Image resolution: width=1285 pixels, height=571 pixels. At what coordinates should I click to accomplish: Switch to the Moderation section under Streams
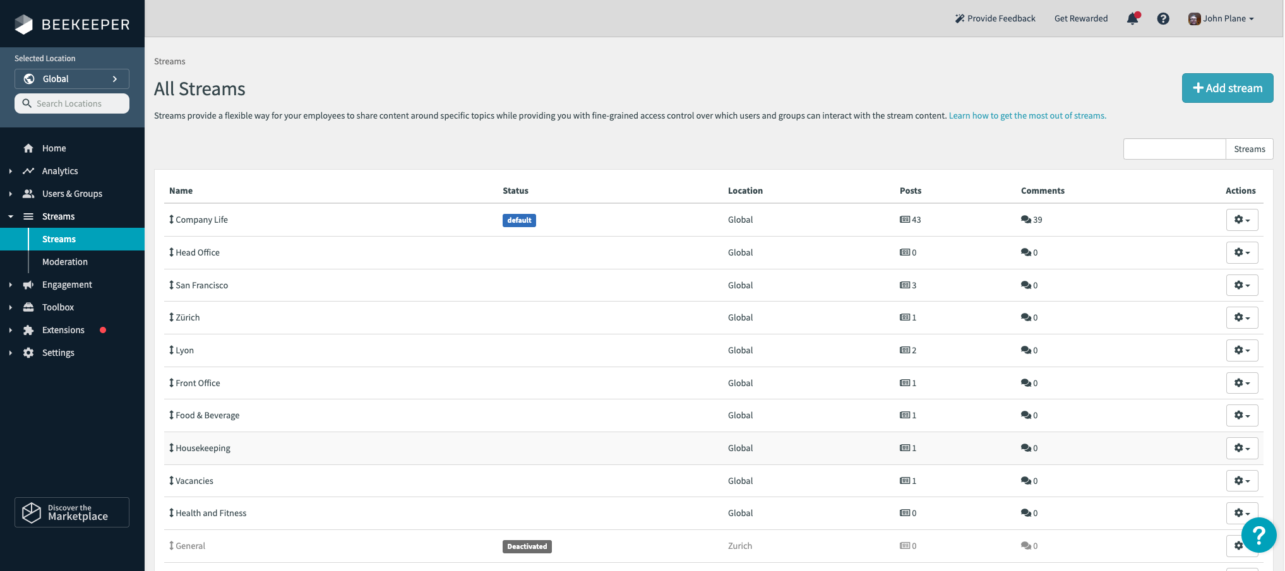click(x=65, y=261)
